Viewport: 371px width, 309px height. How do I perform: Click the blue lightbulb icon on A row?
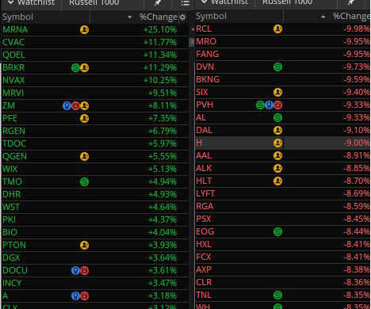pos(75,296)
